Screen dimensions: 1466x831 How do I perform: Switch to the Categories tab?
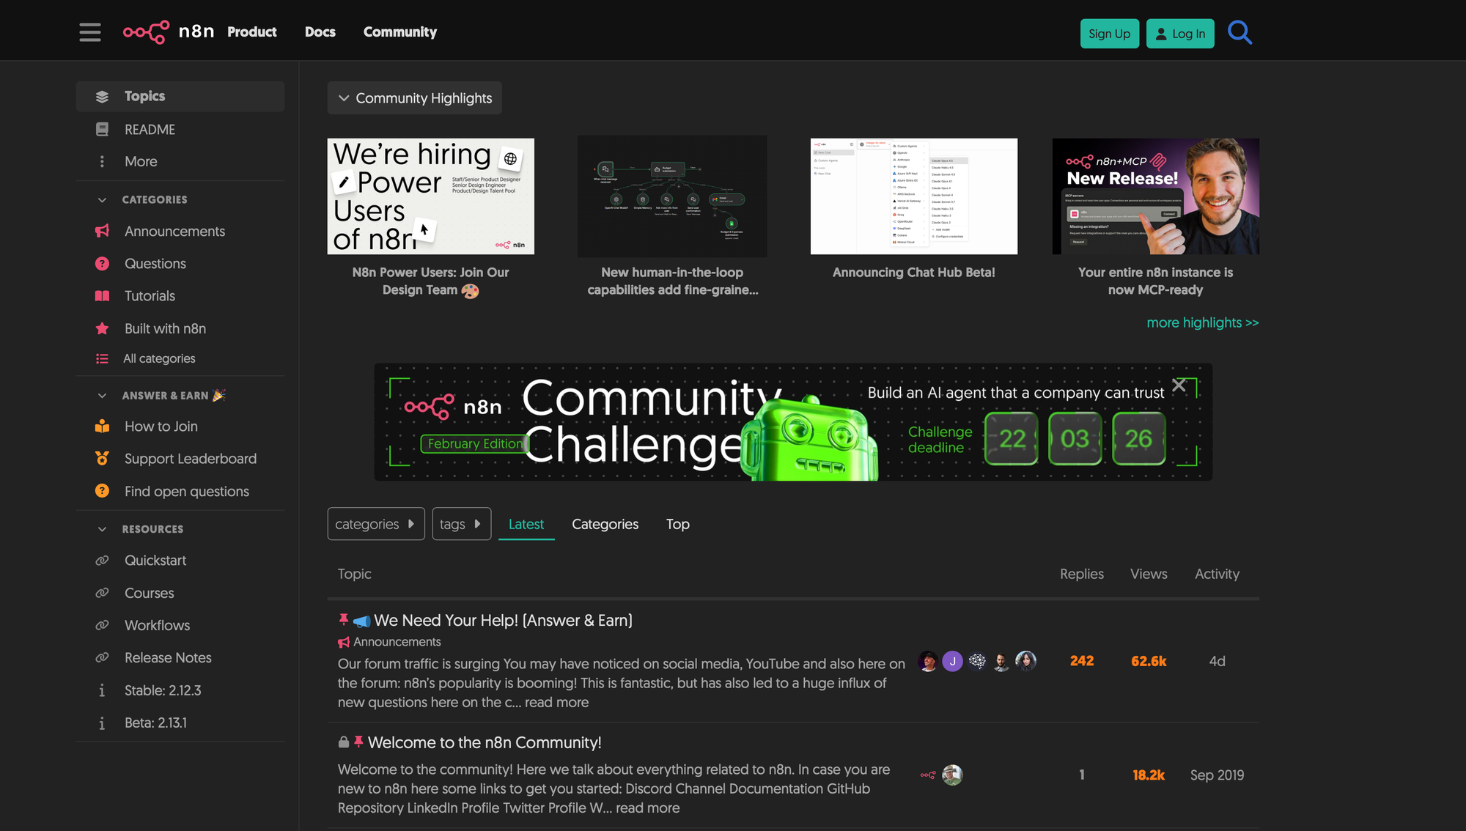point(605,524)
